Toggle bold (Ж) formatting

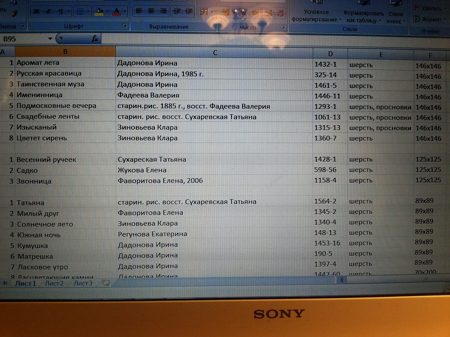pyautogui.click(x=37, y=11)
